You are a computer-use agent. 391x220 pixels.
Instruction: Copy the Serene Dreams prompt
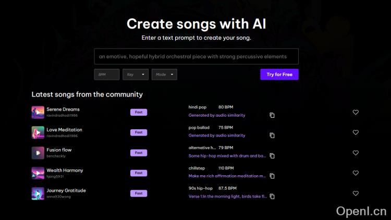click(272, 115)
